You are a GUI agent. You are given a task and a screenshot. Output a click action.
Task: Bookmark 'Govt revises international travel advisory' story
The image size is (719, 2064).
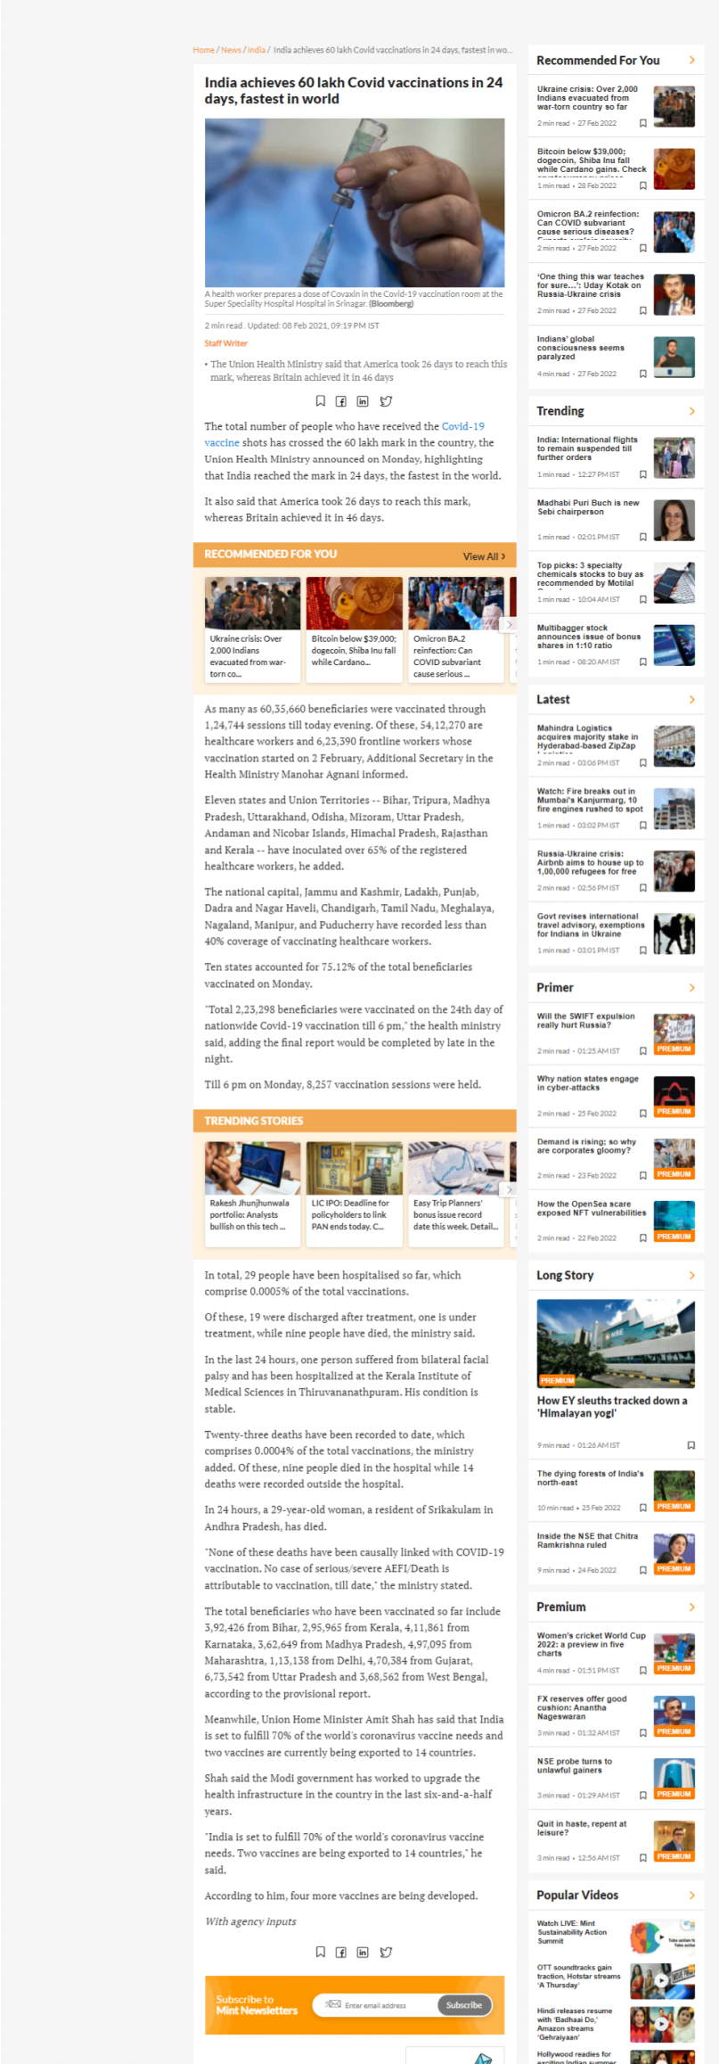coord(642,950)
